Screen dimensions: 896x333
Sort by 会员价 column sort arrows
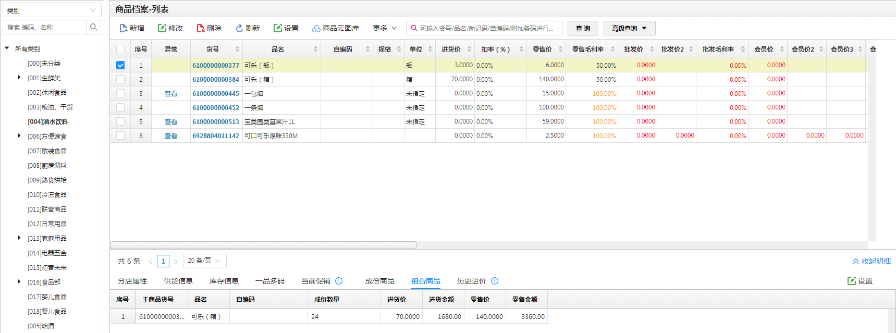point(782,49)
